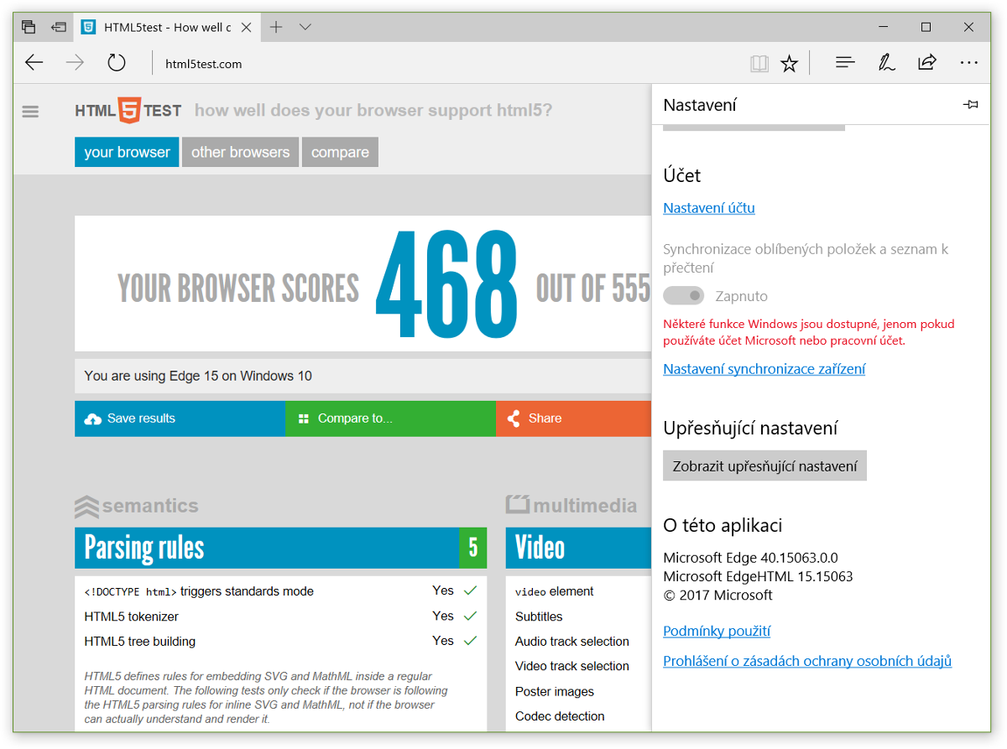Image resolution: width=1007 pixels, height=749 pixels.
Task: Click the score number 468
Action: coord(446,284)
